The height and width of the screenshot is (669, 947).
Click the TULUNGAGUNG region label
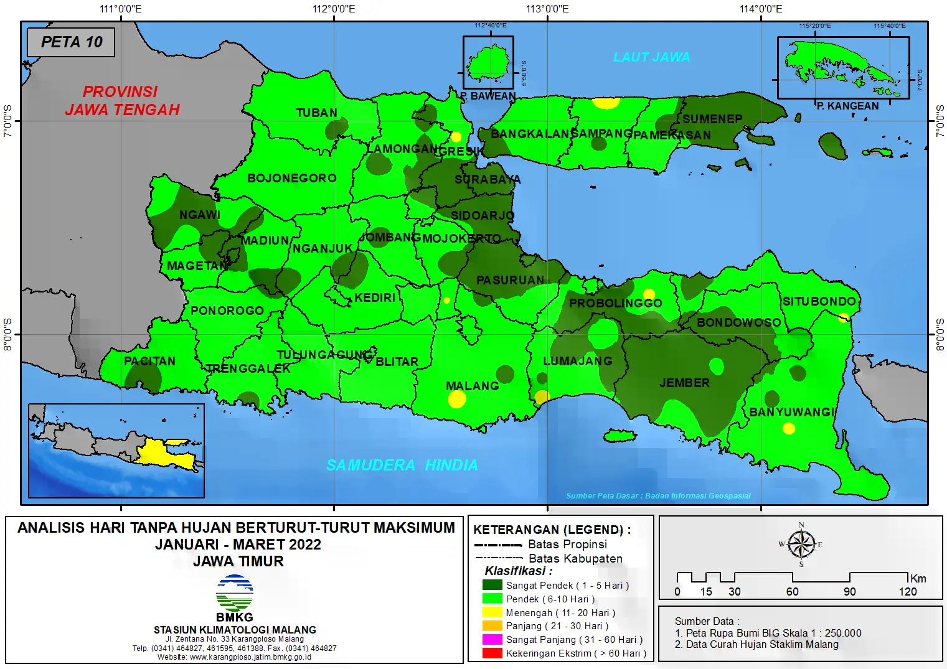(325, 355)
